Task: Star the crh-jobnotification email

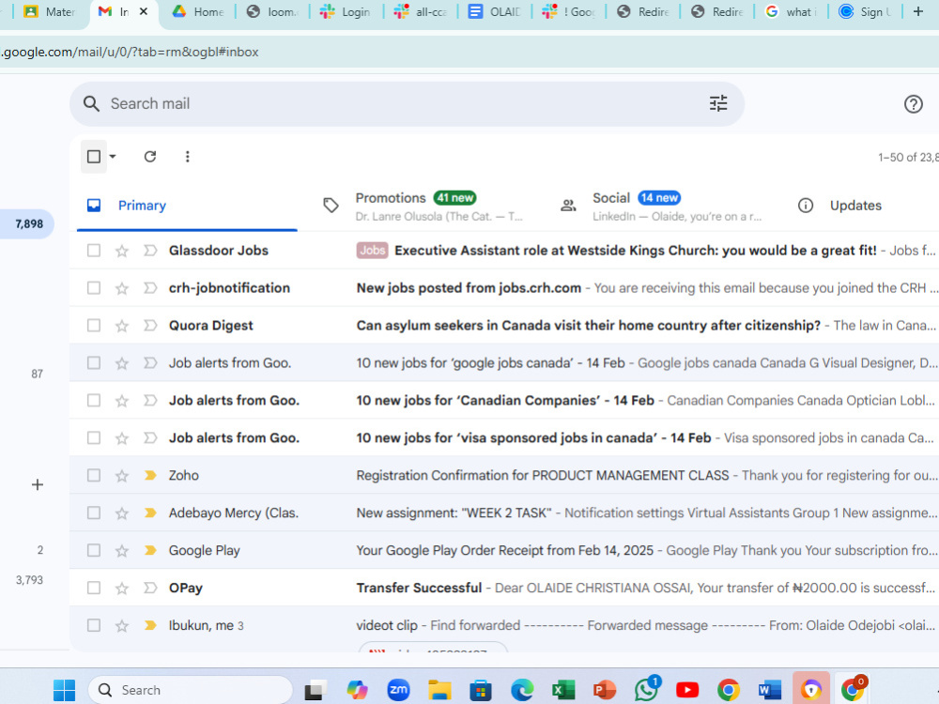Action: [x=122, y=288]
